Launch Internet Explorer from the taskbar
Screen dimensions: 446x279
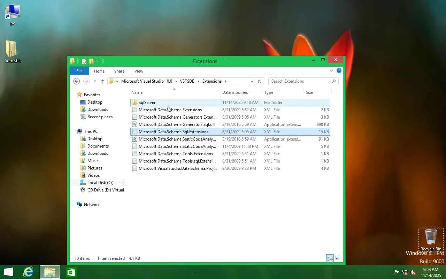28,272
